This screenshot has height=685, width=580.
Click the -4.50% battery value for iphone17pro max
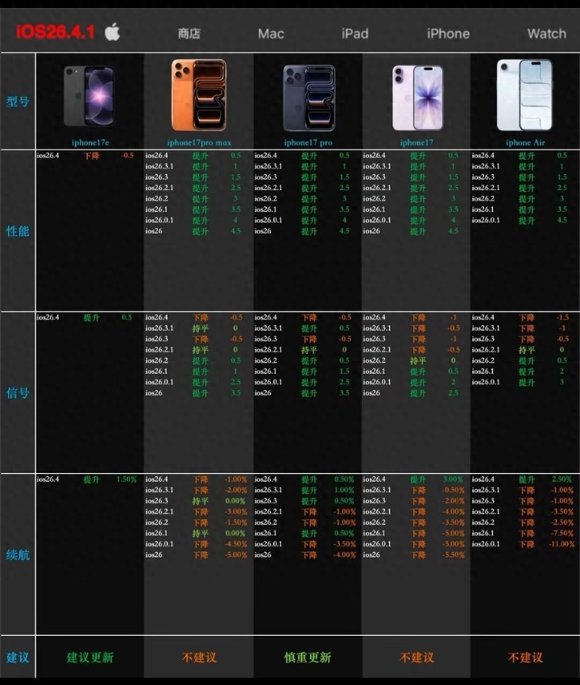tap(236, 544)
